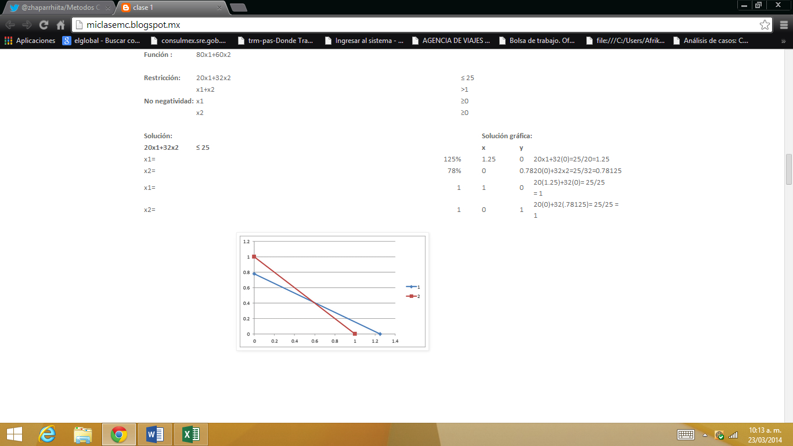793x446 pixels.
Task: Open the Aplicaciones apps shortcut
Action: 30,41
